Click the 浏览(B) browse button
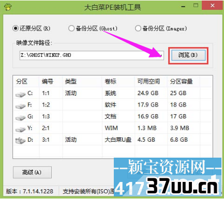The width and height of the screenshot is (224, 199). tap(188, 55)
